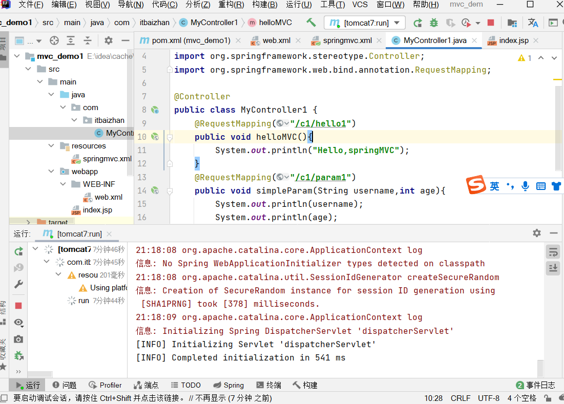Toggle soft-wrap in the console

(x=553, y=252)
